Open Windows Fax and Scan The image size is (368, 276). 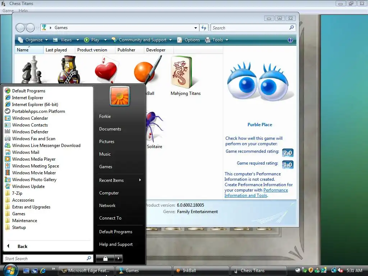pos(33,138)
